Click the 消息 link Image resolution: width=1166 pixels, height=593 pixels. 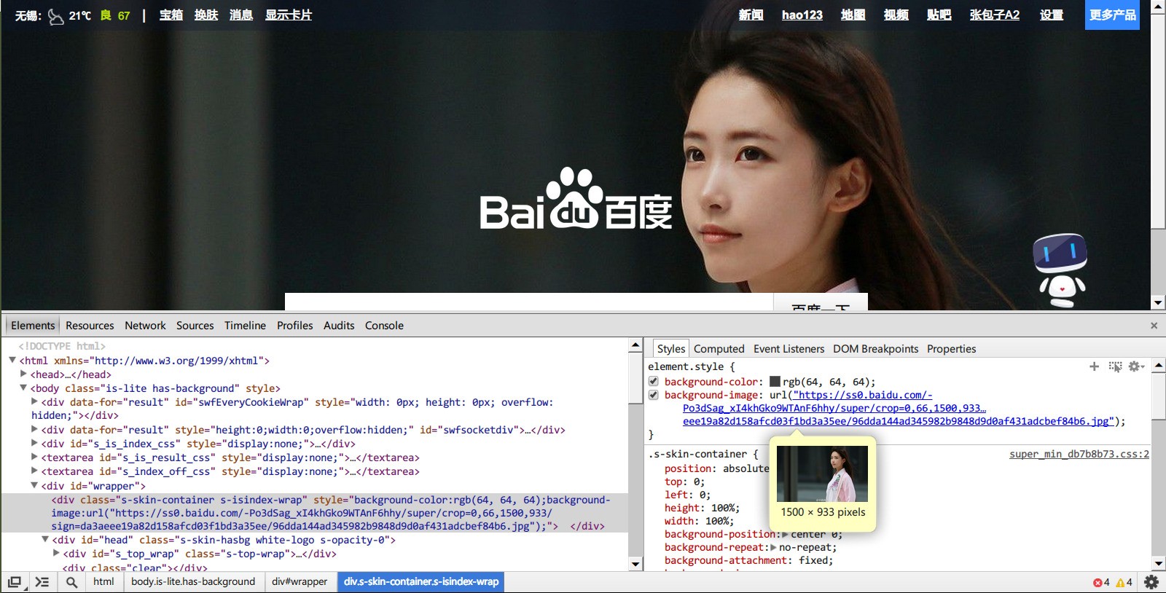coord(241,15)
